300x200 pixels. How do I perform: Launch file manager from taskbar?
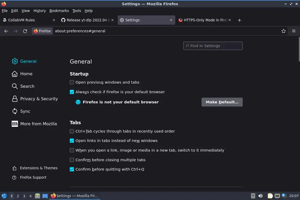[x=37, y=196]
